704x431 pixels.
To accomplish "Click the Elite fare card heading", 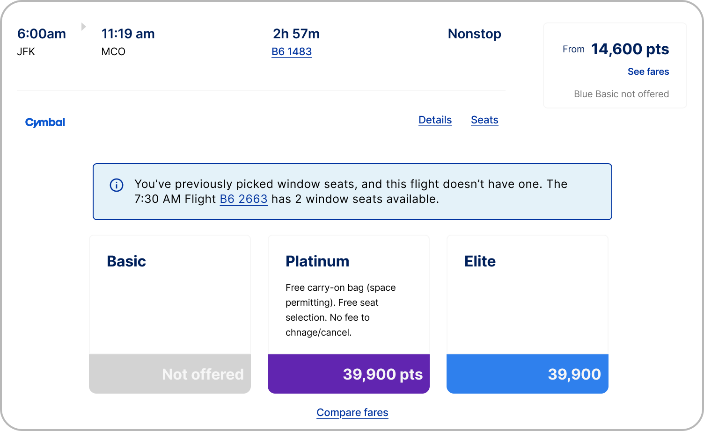I will point(480,261).
